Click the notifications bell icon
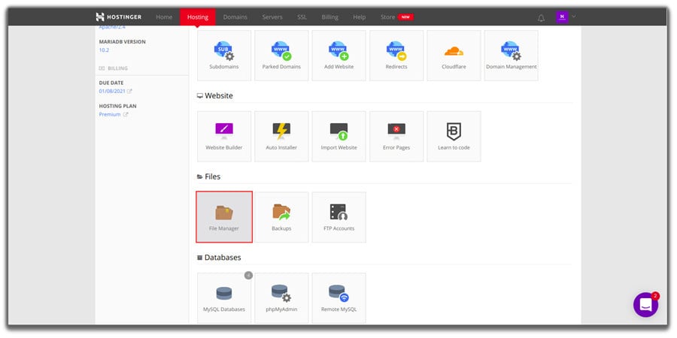The height and width of the screenshot is (338, 677). point(541,18)
